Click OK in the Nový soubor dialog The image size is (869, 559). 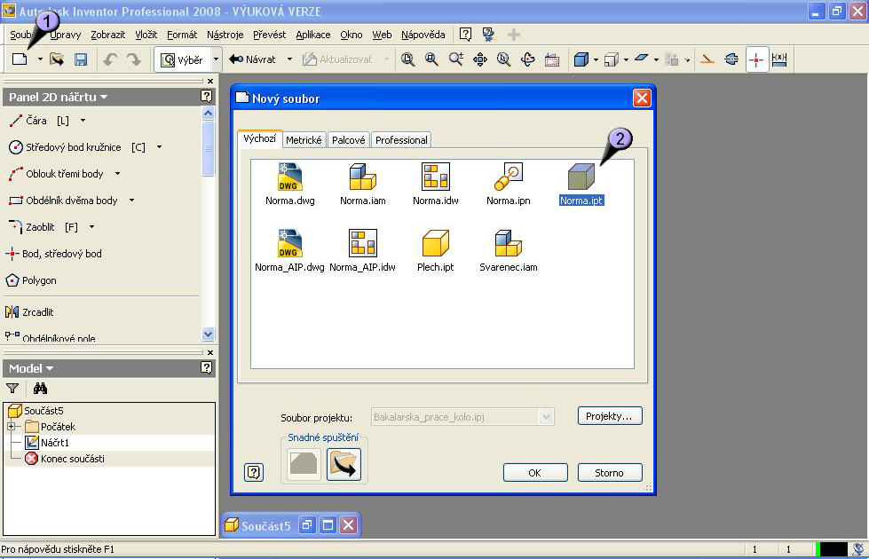coord(535,473)
